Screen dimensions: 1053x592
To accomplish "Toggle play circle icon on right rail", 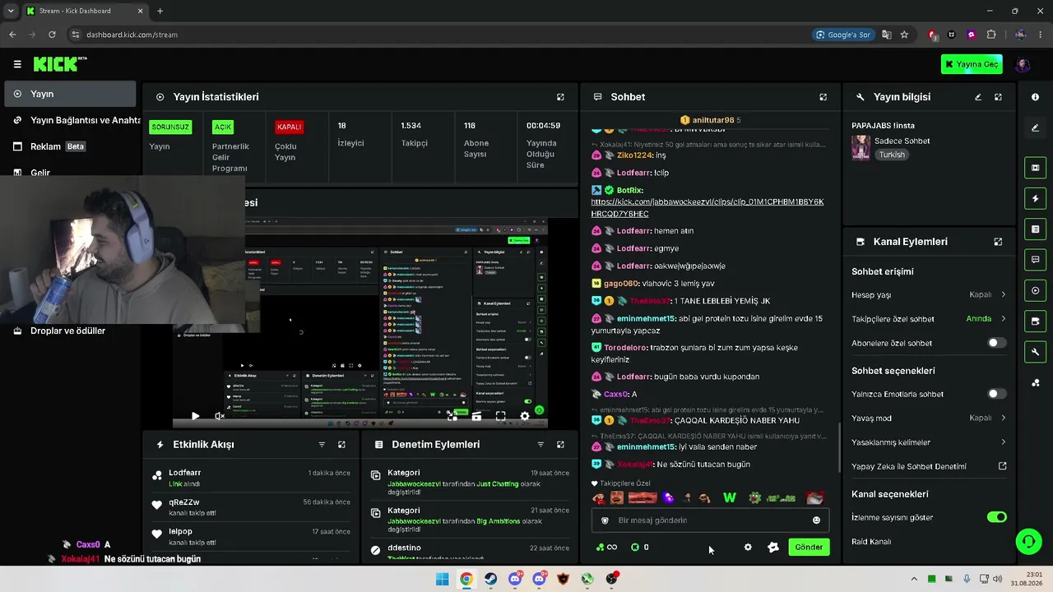I will tap(1035, 290).
